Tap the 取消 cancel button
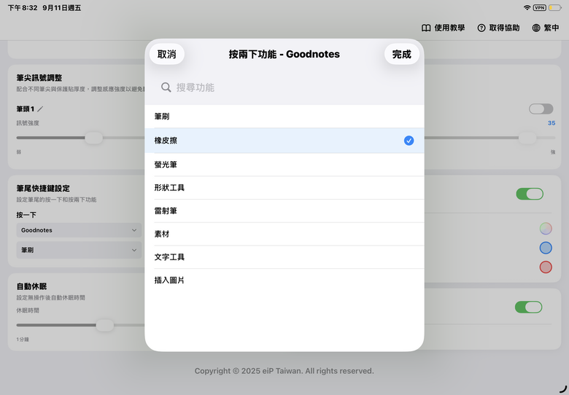Image resolution: width=569 pixels, height=395 pixels. click(x=166, y=54)
